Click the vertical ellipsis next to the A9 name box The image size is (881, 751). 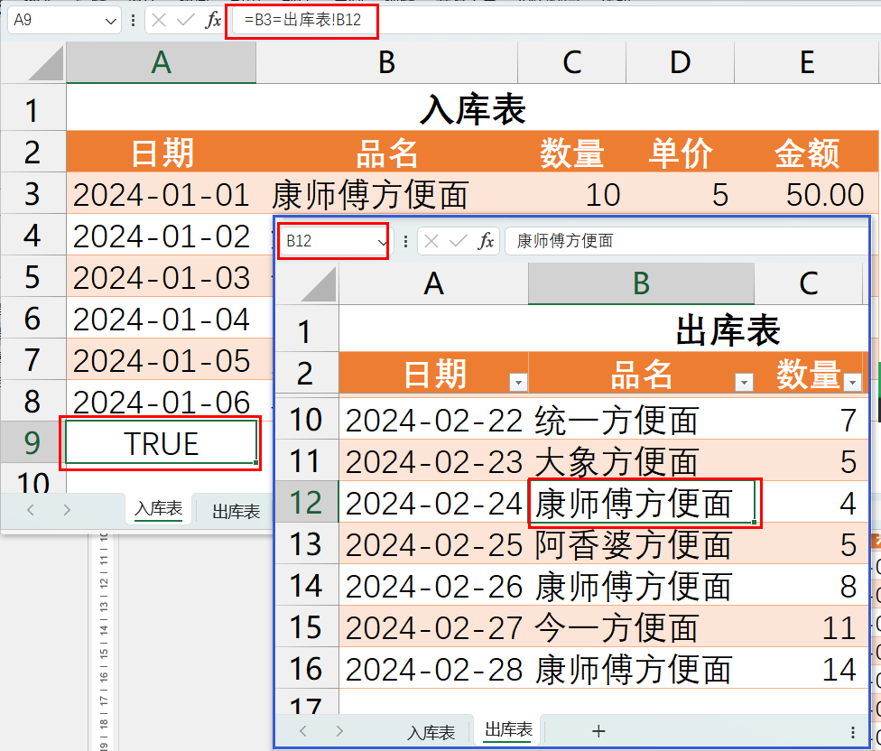(x=134, y=19)
